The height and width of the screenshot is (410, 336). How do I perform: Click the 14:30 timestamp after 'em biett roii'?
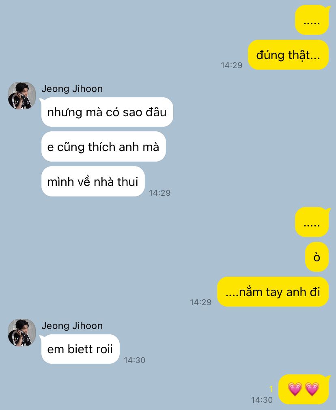click(x=134, y=360)
